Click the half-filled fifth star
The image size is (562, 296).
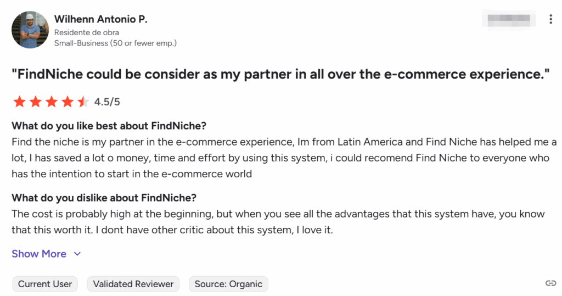pyautogui.click(x=82, y=102)
